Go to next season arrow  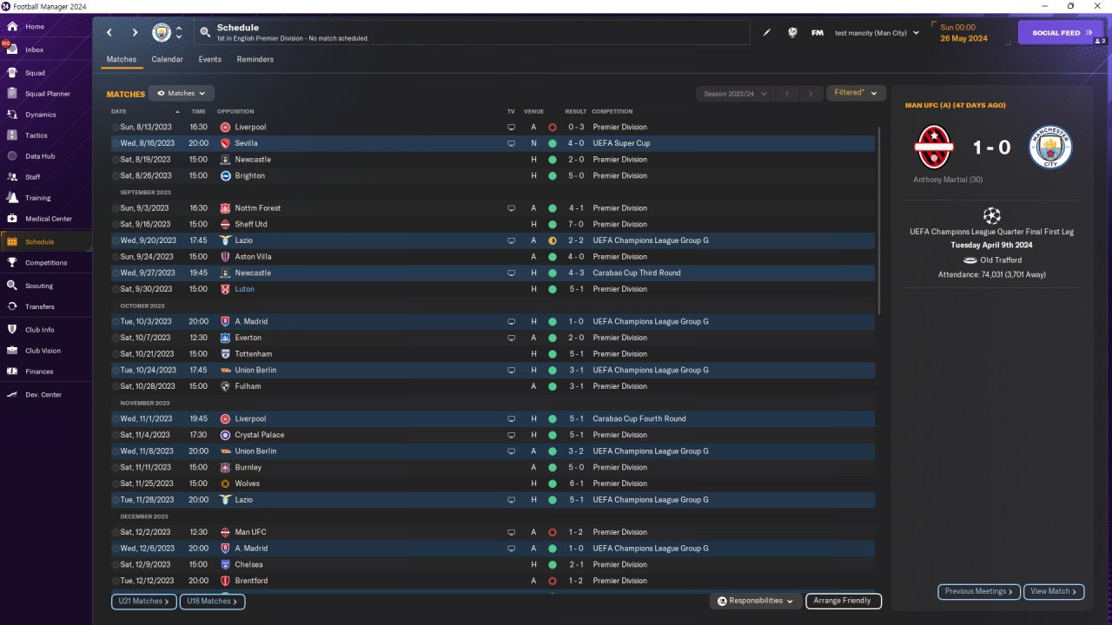[x=811, y=94]
